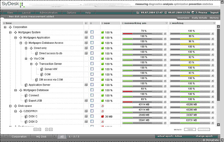Open the nonworking am column dropdown arrow
Screen dimensions: 224x142
point(166,23)
